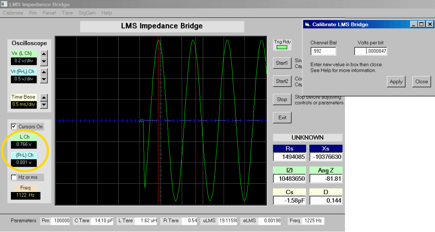The height and width of the screenshot is (232, 435).
Task: Click the Start2 button
Action: click(x=282, y=81)
